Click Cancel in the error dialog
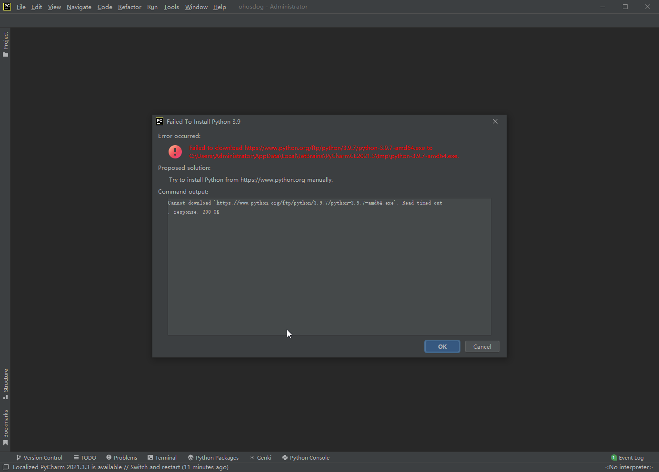The height and width of the screenshot is (472, 659). (482, 346)
